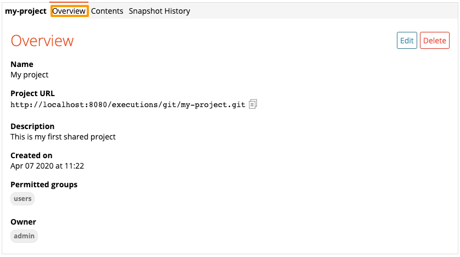Click the admin owner tag

click(24, 236)
